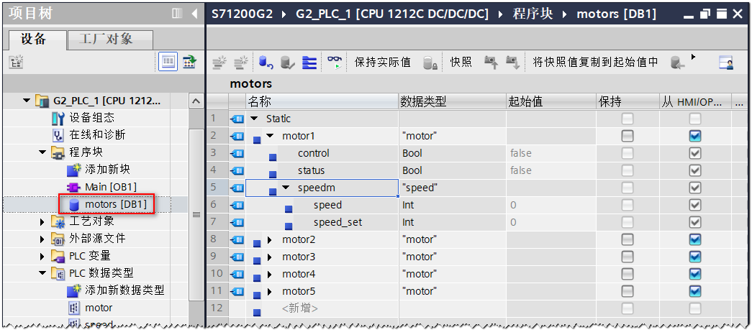
Task: Click database left-arrow load start values icon
Action: point(677,63)
